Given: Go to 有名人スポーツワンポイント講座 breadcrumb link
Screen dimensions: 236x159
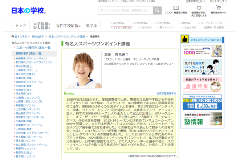Looking at the screenshot, I should point(67,37).
